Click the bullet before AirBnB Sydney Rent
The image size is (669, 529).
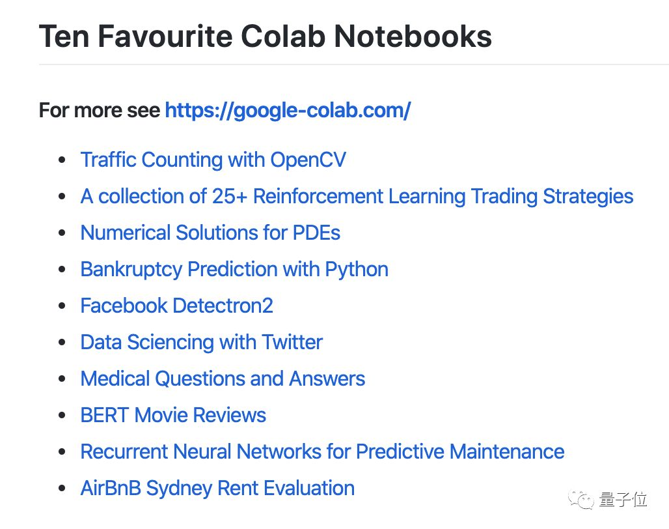pos(62,489)
